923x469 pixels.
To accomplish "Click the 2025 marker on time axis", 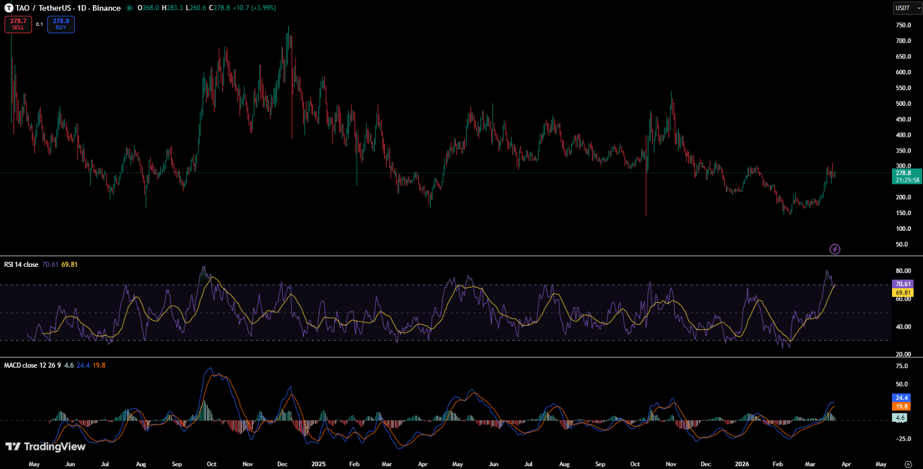I will point(319,464).
